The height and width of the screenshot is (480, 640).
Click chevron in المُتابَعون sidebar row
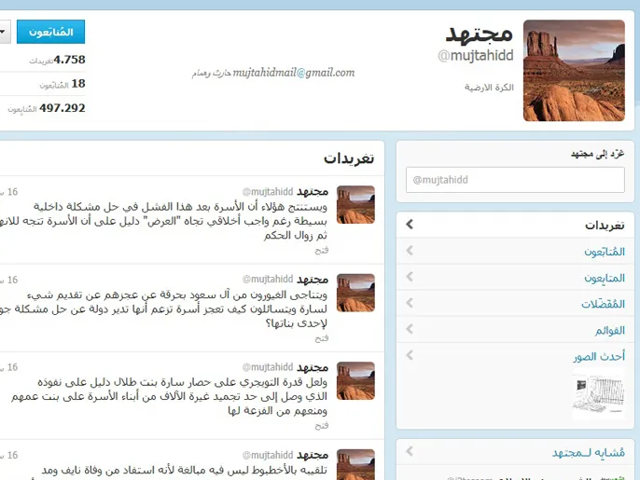[410, 251]
